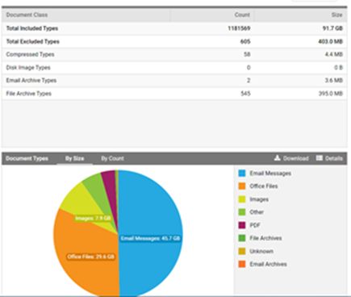
Task: Open the Details table icon
Action: pyautogui.click(x=320, y=158)
